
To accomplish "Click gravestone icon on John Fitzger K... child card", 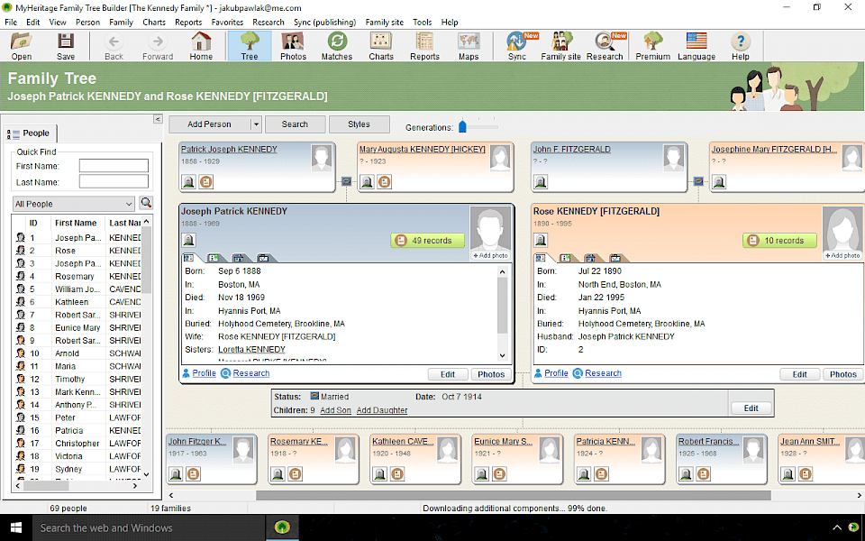I will [x=176, y=473].
